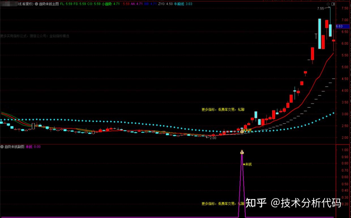Click the 2.00 low price label
Image resolution: width=351 pixels, height=218 pixels.
(x=213, y=138)
